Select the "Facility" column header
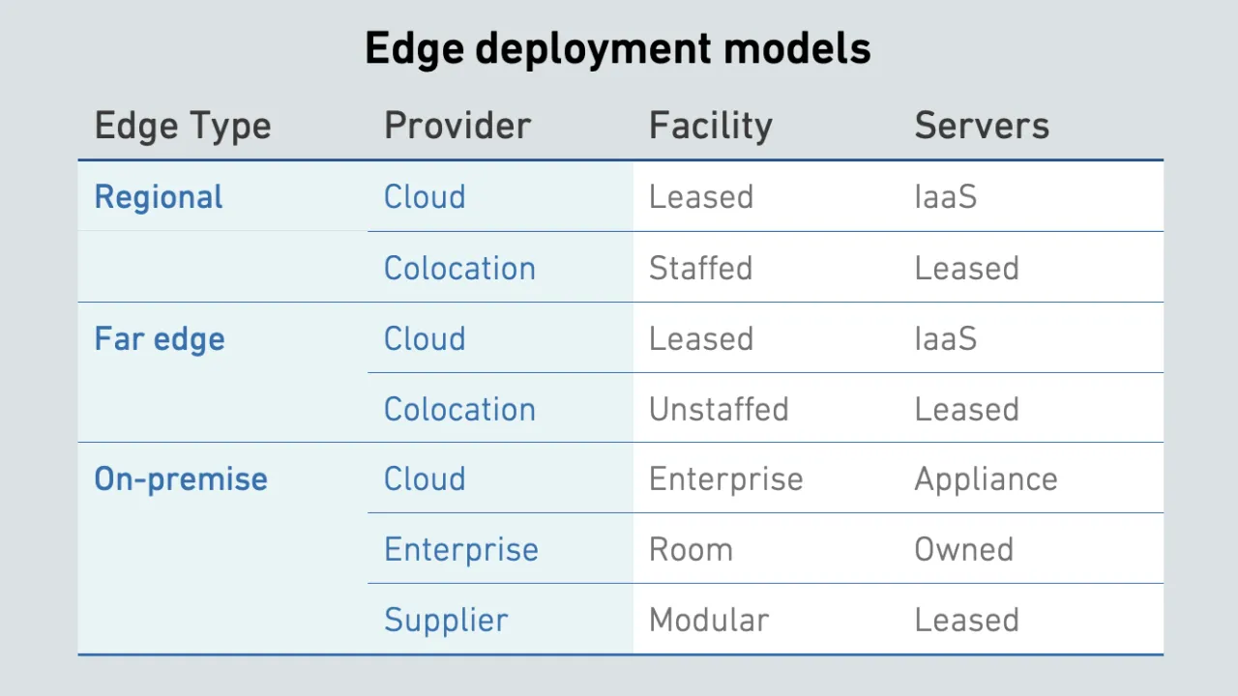 (711, 126)
